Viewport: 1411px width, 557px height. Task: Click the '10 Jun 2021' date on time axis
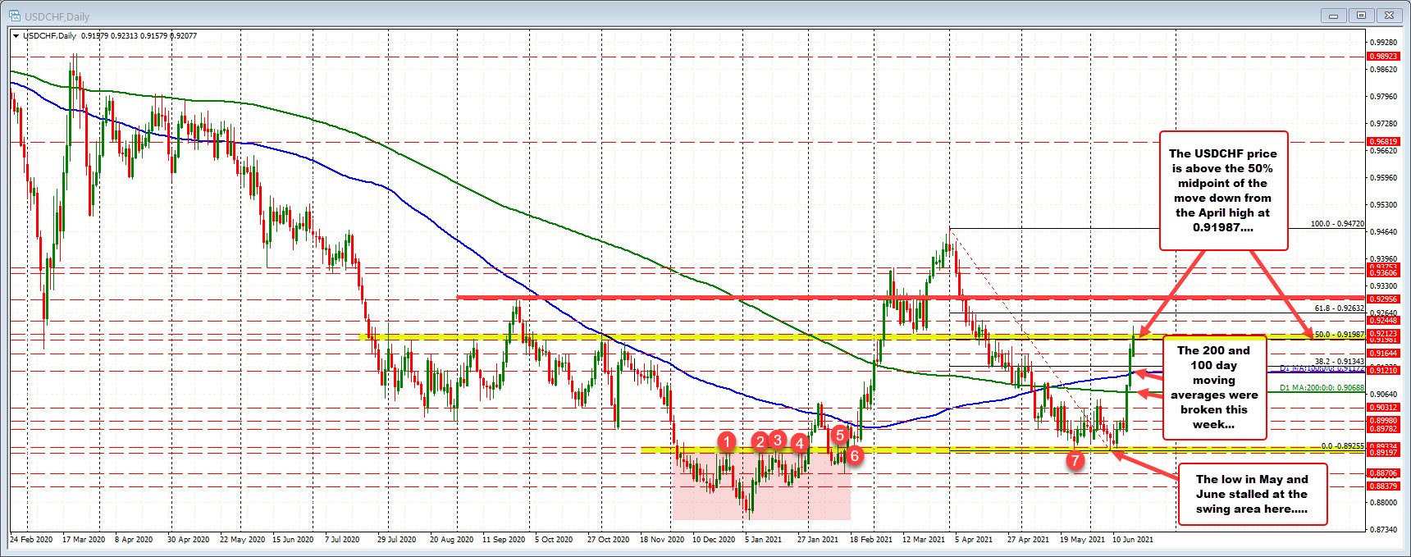coord(1133,540)
